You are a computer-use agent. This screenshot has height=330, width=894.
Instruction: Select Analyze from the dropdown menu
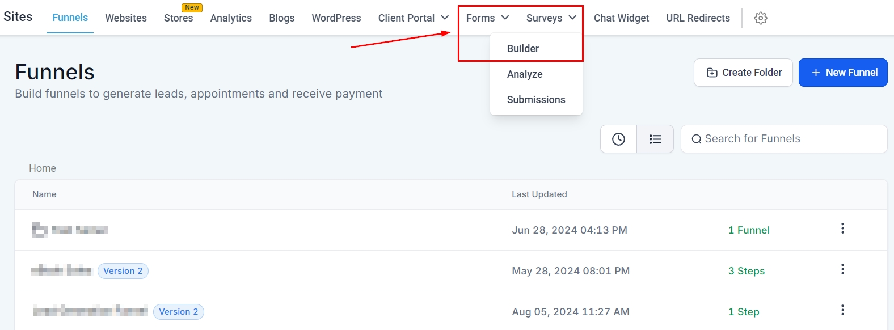[x=524, y=74]
